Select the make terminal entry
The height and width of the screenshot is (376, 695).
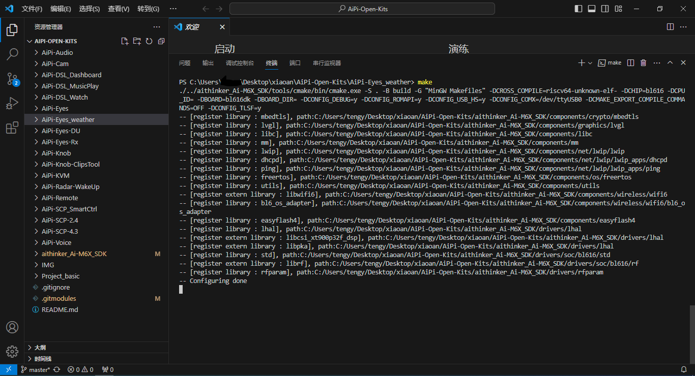pyautogui.click(x=610, y=63)
